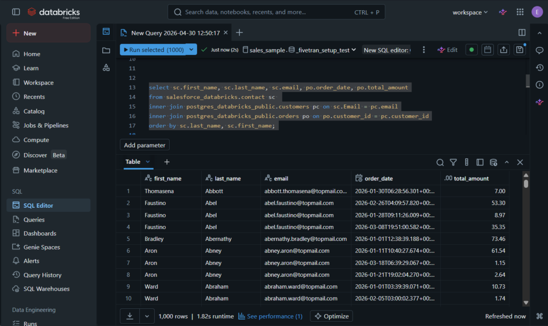
Task: Close the results pane
Action: point(520,162)
